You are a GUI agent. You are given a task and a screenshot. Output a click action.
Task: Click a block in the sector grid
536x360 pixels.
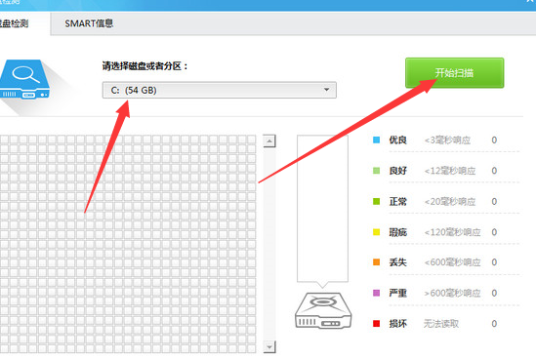(128, 244)
